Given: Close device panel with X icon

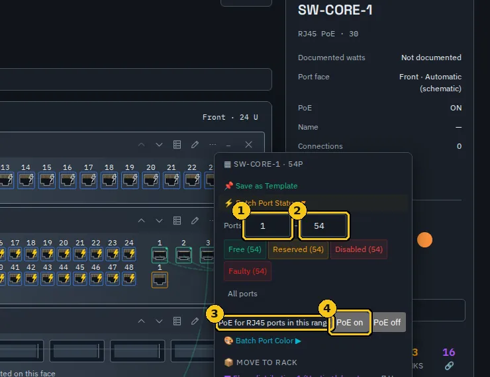Looking at the screenshot, I should [248, 144].
